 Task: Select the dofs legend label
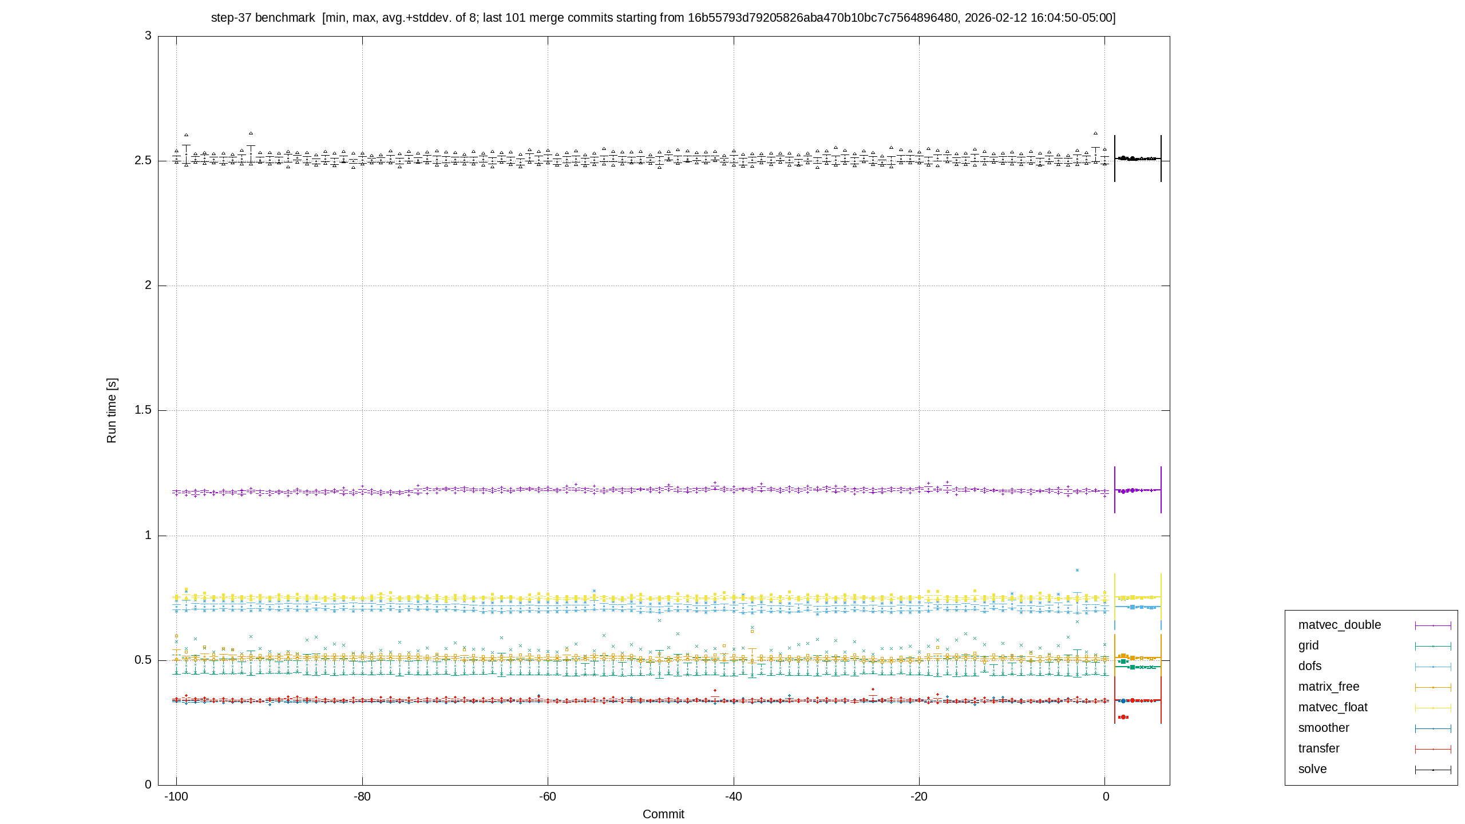(1310, 666)
